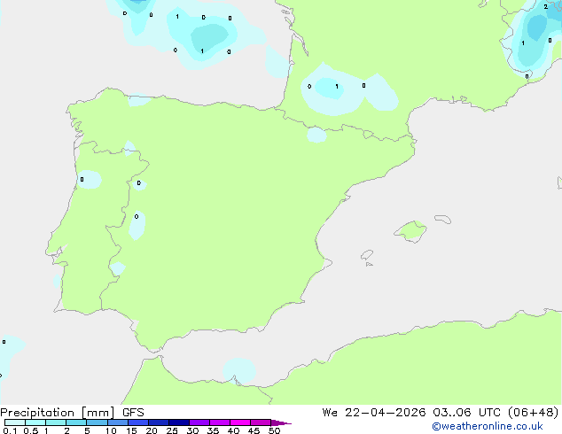Click the 5–10 mm legend color swatch
The height and width of the screenshot is (434, 562).
click(97, 422)
